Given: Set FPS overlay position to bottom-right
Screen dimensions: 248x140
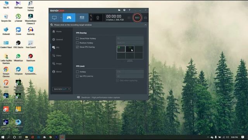Looking at the screenshot, I should [139, 56].
